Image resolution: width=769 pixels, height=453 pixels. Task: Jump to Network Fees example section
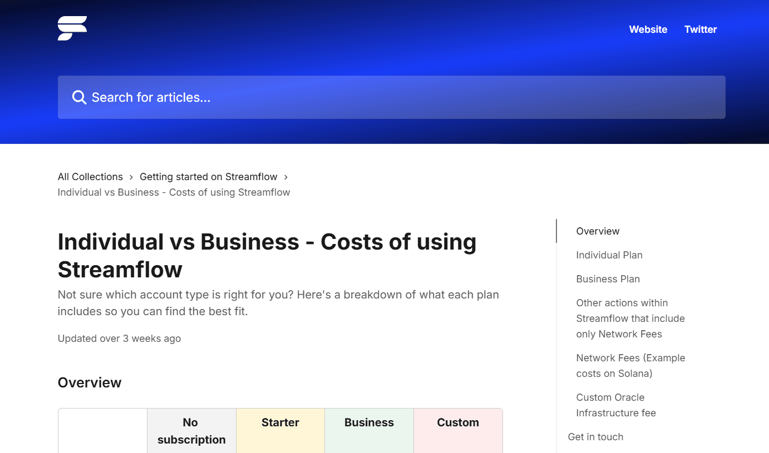tap(630, 366)
